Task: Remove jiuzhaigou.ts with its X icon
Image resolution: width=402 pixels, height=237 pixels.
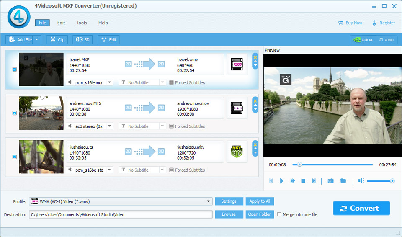Action: 255,144
